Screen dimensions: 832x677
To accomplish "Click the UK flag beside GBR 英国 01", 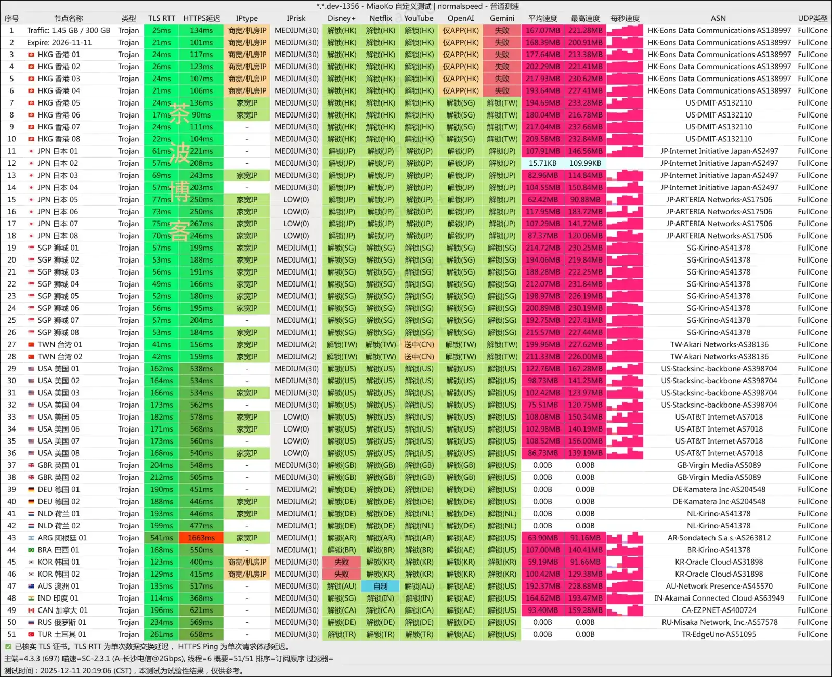I will (x=31, y=465).
